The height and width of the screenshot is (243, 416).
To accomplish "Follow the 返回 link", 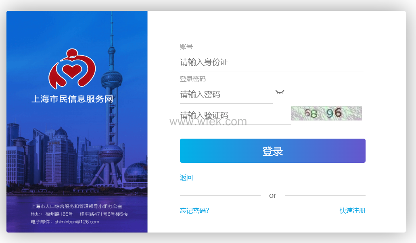I will [186, 178].
